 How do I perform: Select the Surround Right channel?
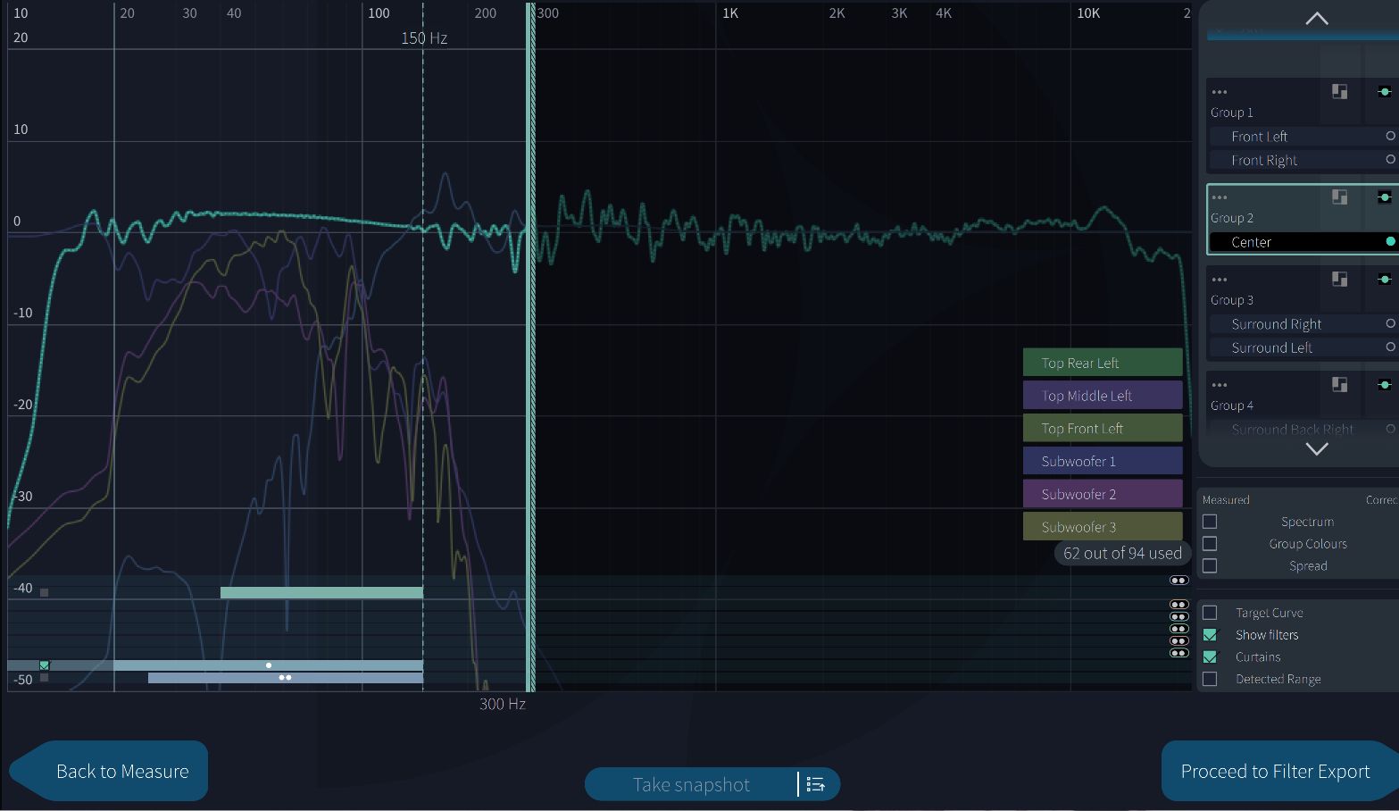click(1276, 324)
